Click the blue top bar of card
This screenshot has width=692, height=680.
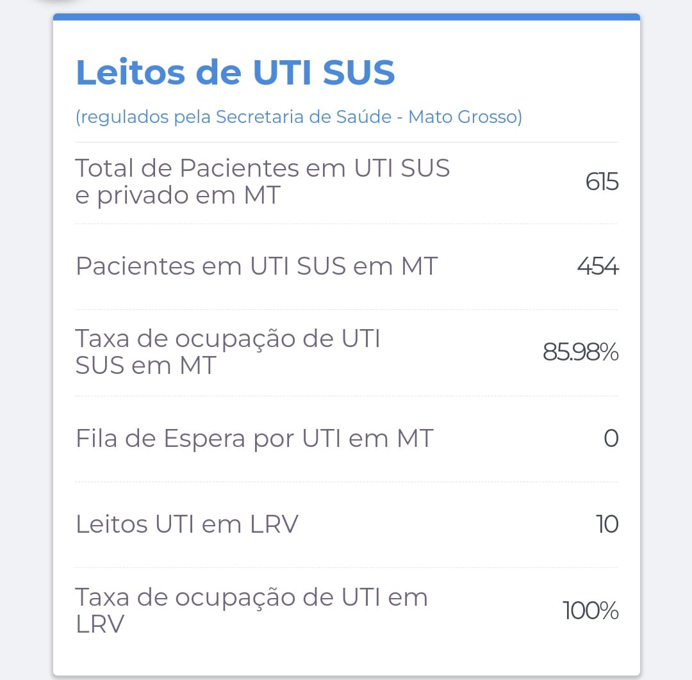[347, 17]
